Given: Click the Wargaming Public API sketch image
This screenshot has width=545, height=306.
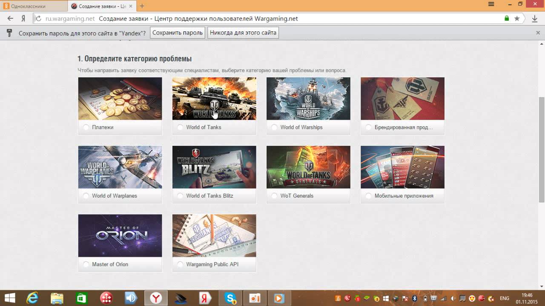Looking at the screenshot, I should click(x=214, y=235).
